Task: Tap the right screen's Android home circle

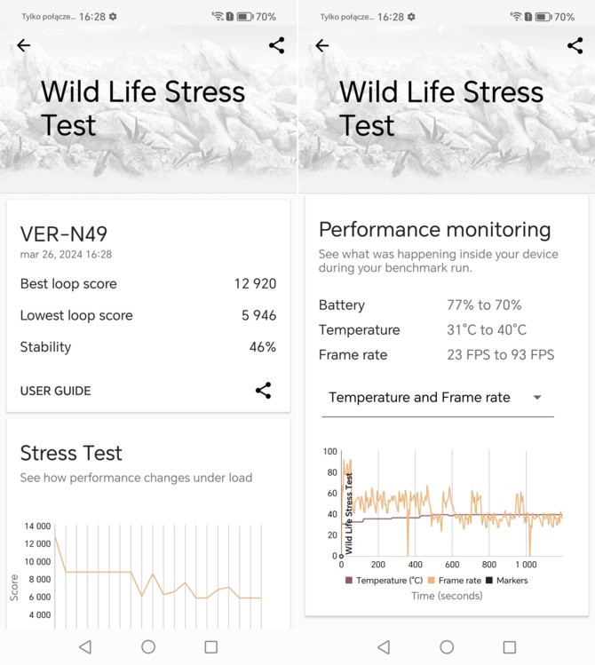Action: pyautogui.click(x=447, y=646)
